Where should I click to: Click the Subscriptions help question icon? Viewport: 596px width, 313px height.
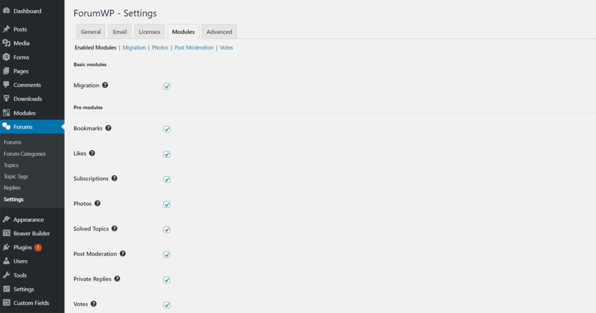[115, 178]
